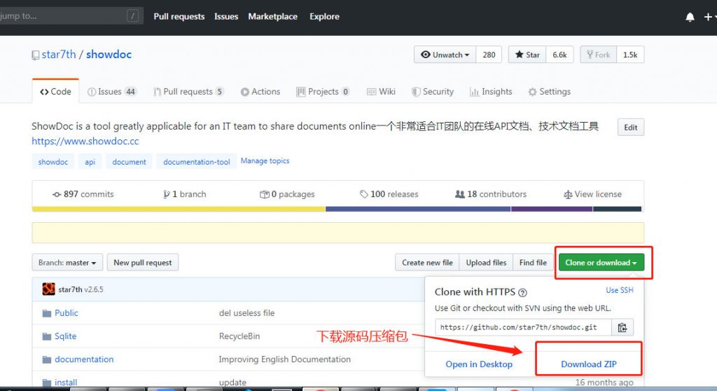This screenshot has width=717, height=391.
Task: Click Manage topics
Action: (x=265, y=160)
